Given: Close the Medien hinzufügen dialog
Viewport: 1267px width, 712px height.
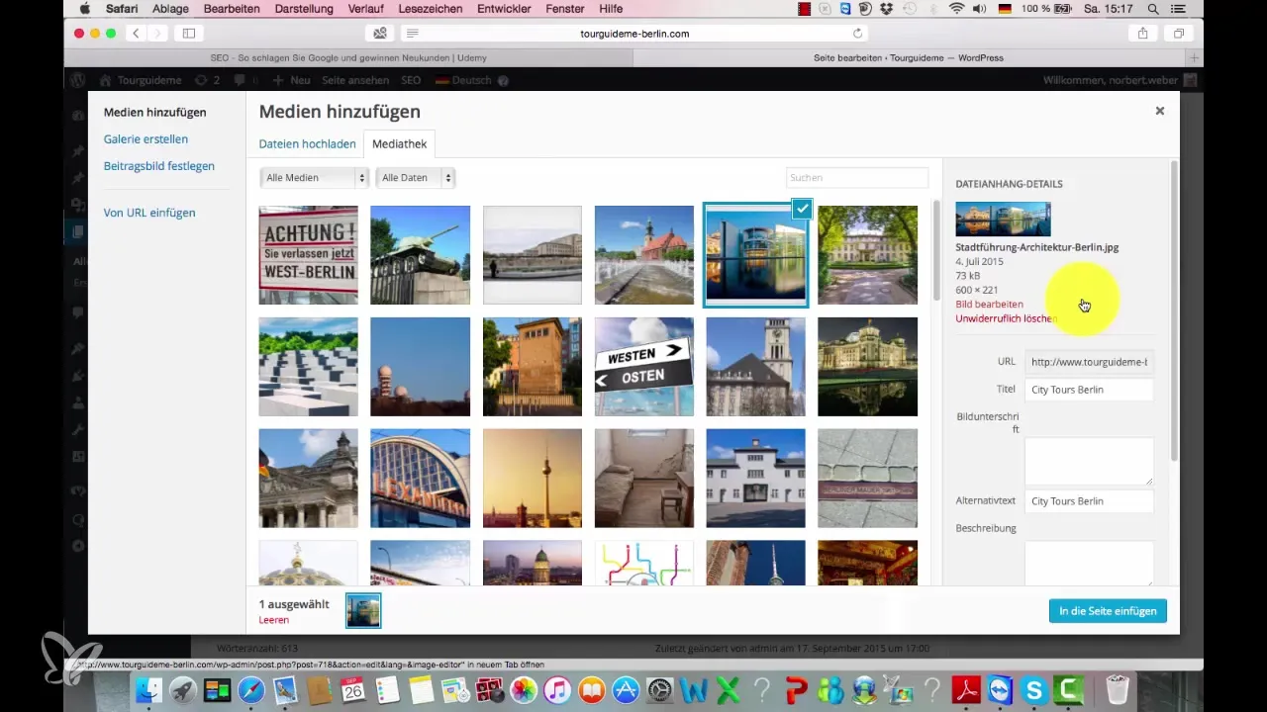Looking at the screenshot, I should 1159,111.
